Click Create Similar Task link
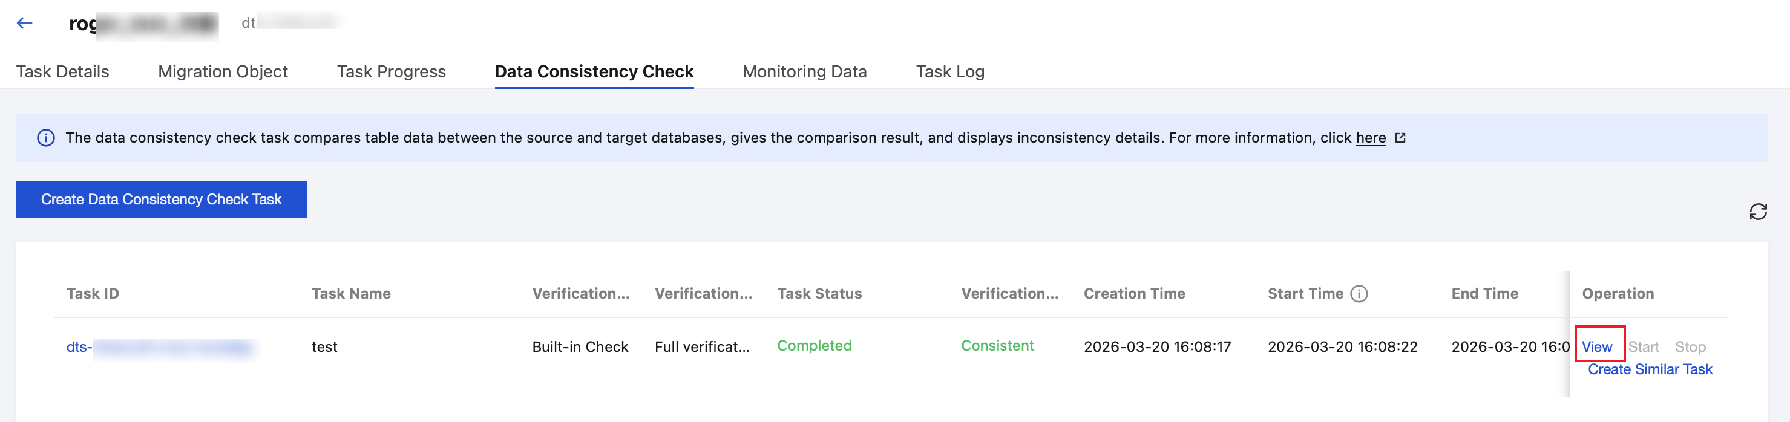 pos(1650,370)
